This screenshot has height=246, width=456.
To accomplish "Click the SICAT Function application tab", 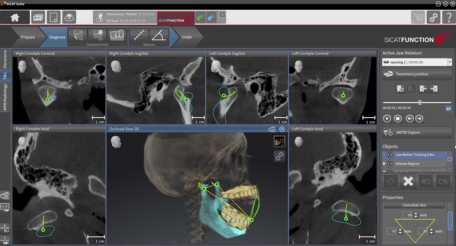I will (176, 18).
